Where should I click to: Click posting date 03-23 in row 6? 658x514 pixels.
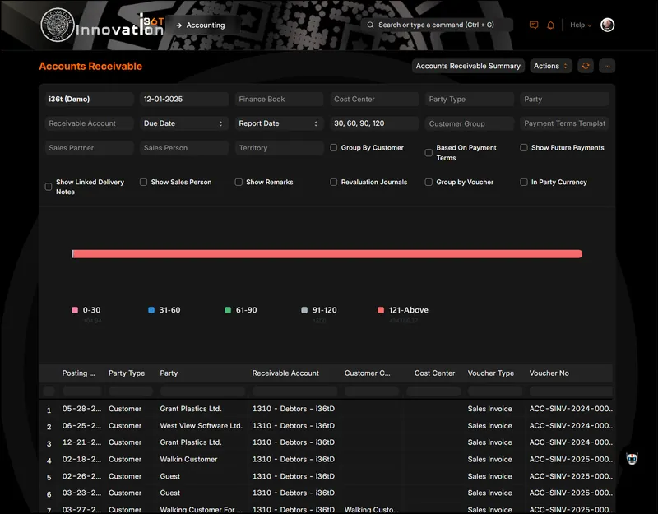(81, 493)
